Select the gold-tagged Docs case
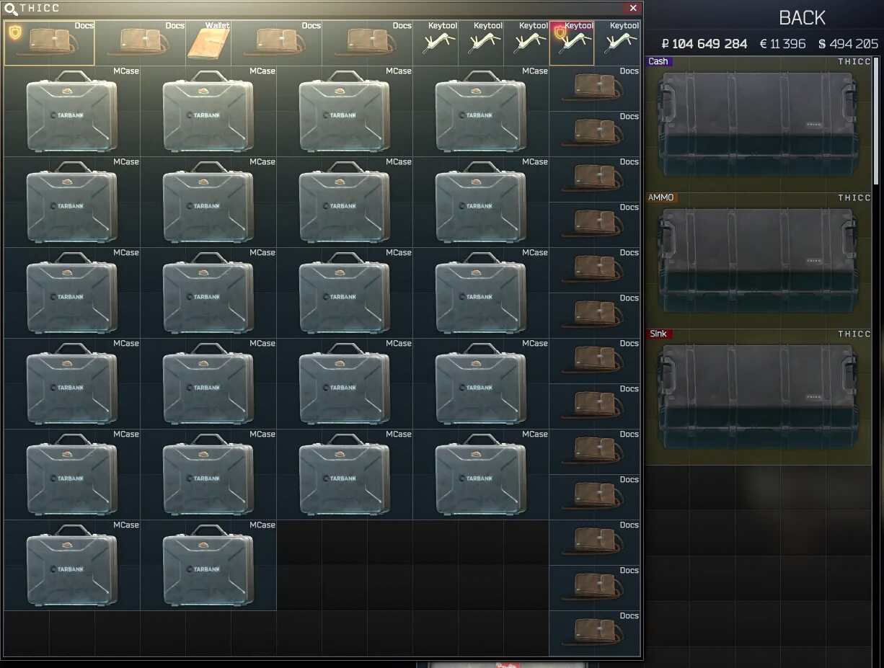 [49, 43]
